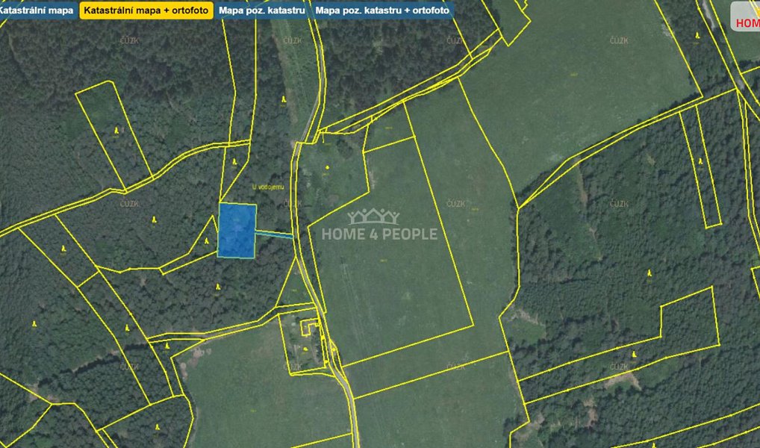Click the blue highlighted parcel on the map

coord(237,230)
